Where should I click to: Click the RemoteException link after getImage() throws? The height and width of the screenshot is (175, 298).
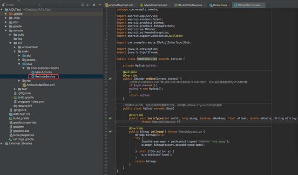190,131
